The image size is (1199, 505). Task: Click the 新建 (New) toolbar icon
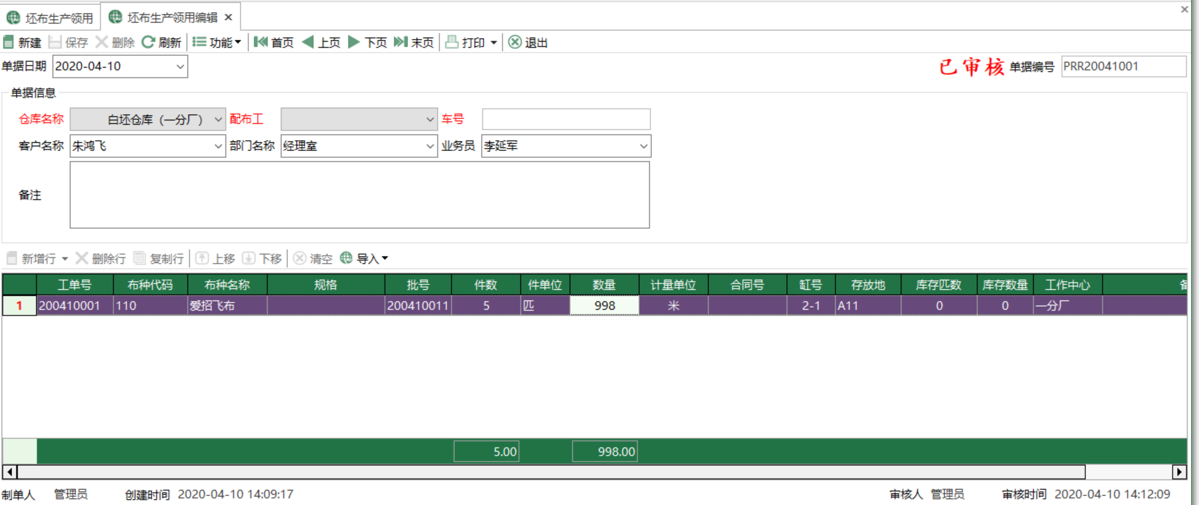point(9,42)
